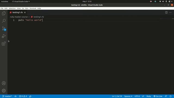Open the editor More Actions menu
Image resolution: width=174 pixels, height=98 pixels.
(170, 13)
